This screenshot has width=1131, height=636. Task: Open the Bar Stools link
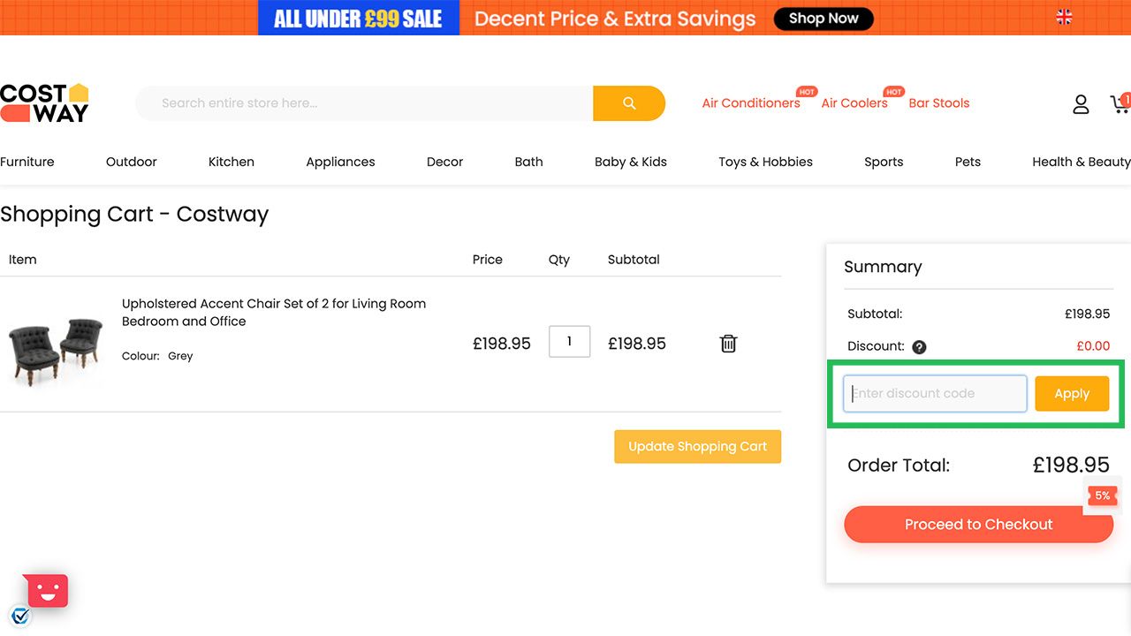[939, 103]
